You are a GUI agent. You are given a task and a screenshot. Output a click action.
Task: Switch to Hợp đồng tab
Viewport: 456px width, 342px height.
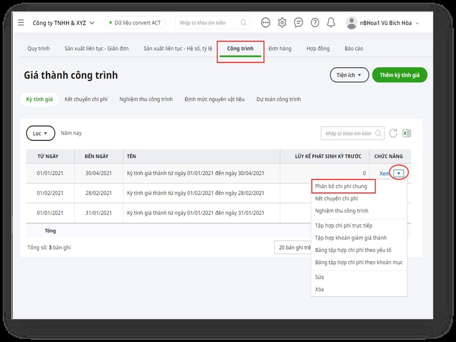coord(318,48)
